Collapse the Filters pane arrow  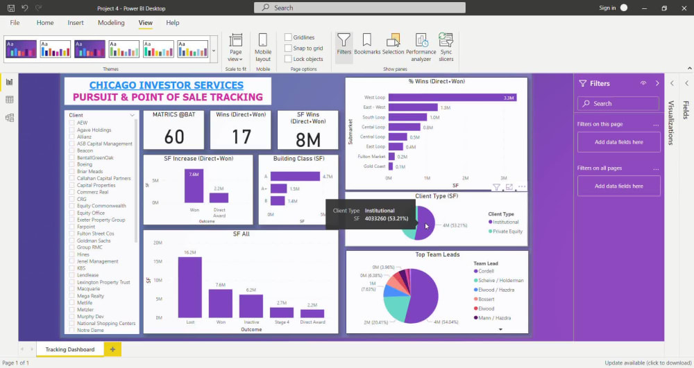click(x=657, y=83)
